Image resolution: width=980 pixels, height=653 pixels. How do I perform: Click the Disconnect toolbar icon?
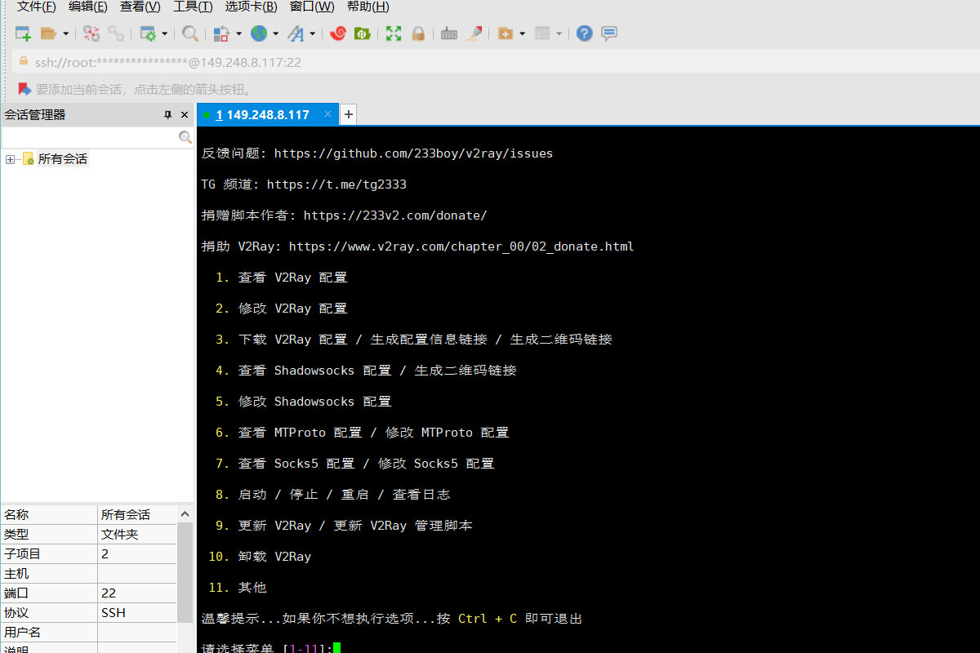91,33
